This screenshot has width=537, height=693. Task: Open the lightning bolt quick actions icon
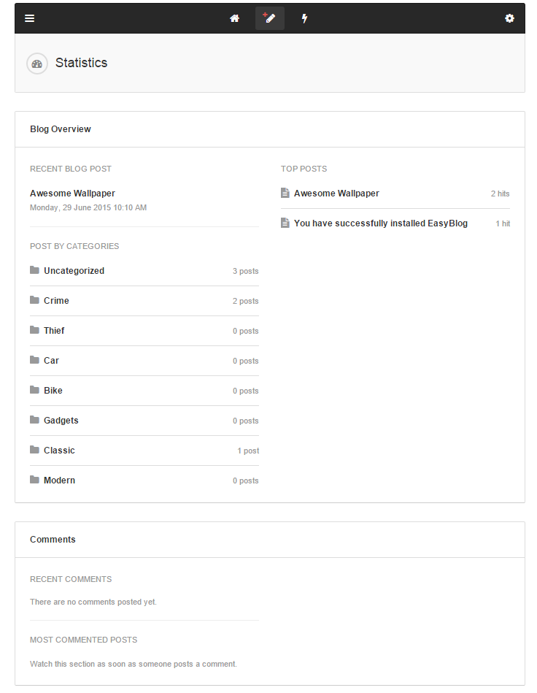point(304,18)
